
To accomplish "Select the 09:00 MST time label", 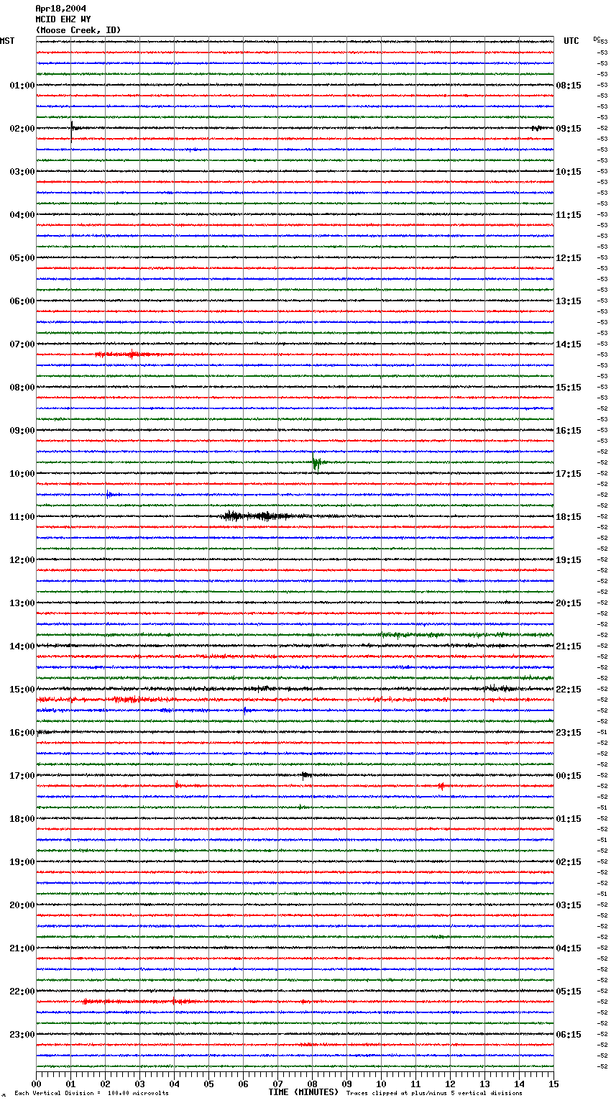I will tap(22, 431).
